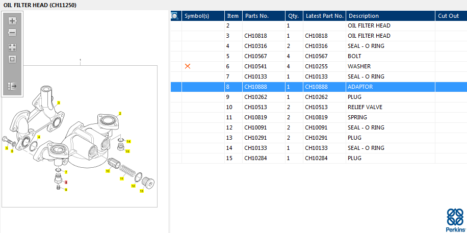Click the single-square fit view icon

[12, 59]
